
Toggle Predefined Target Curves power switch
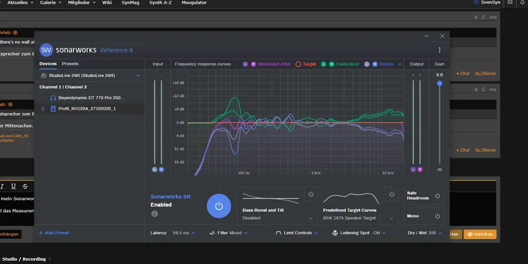click(x=392, y=194)
